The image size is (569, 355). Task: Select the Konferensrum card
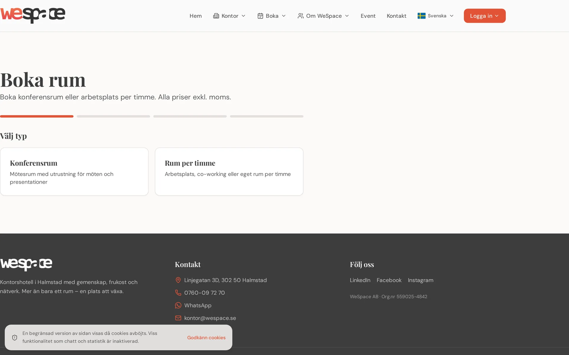coord(74,172)
